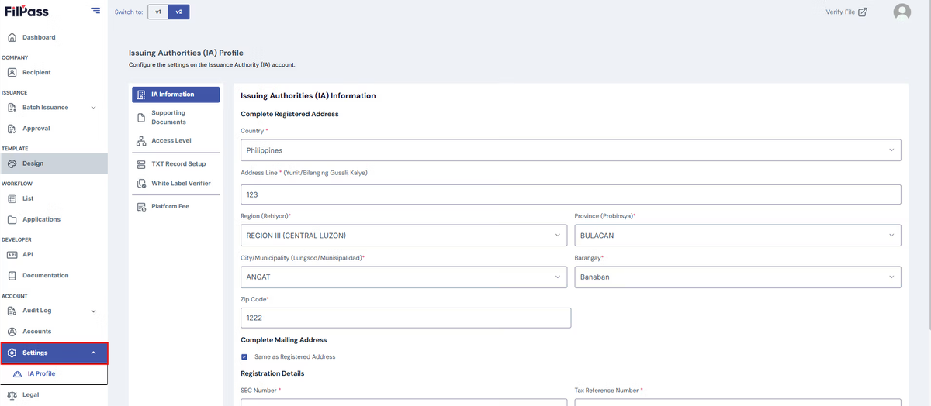The height and width of the screenshot is (406, 931).
Task: Open the Design template page
Action: coord(54,163)
